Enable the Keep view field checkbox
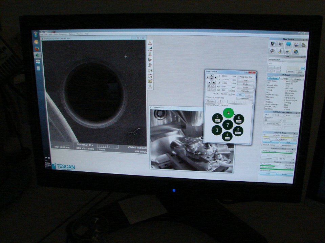Screen dimensions: 325x243 [239, 77]
